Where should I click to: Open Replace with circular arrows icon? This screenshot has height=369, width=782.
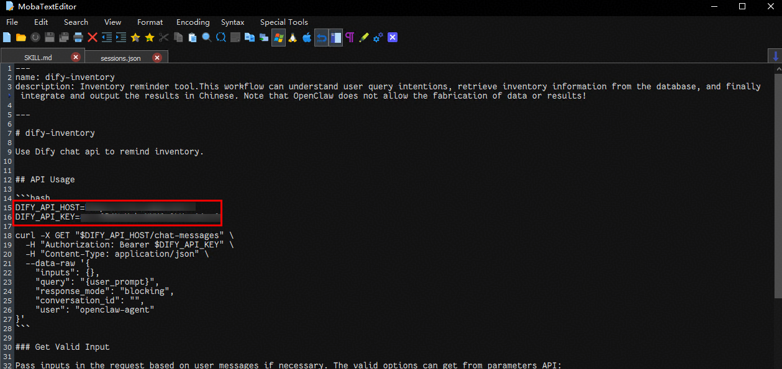pyautogui.click(x=221, y=38)
